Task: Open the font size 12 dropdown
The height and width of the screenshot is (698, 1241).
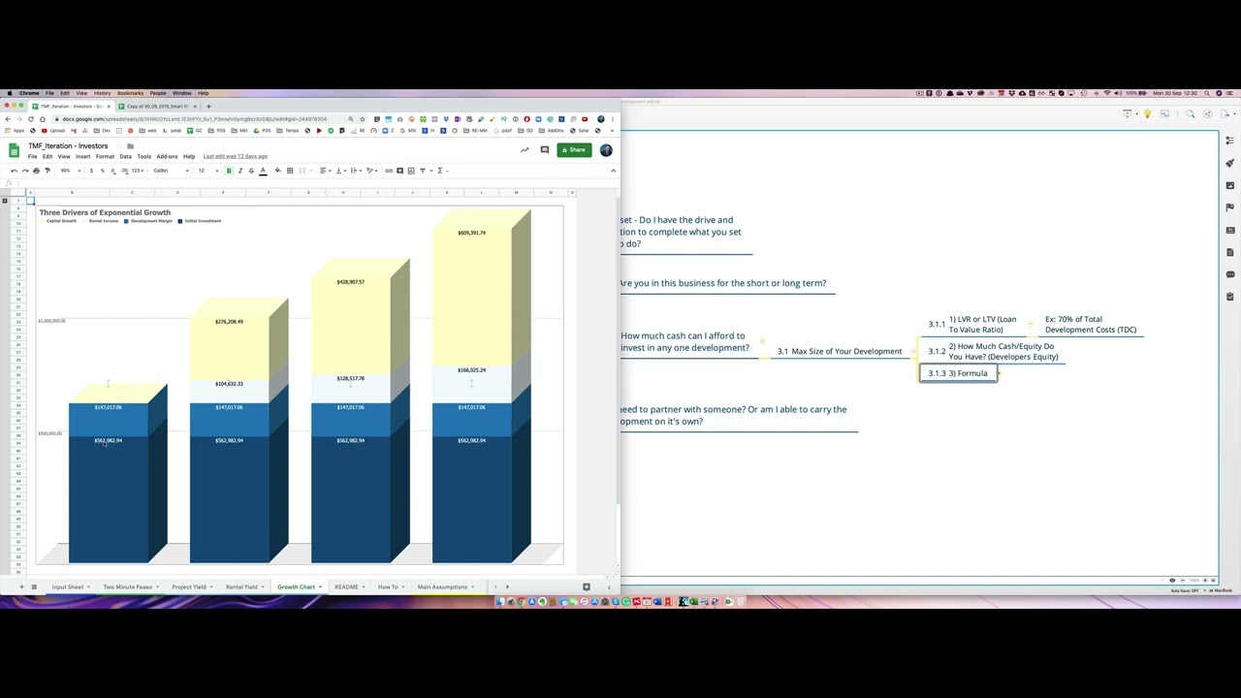Action: 208,171
